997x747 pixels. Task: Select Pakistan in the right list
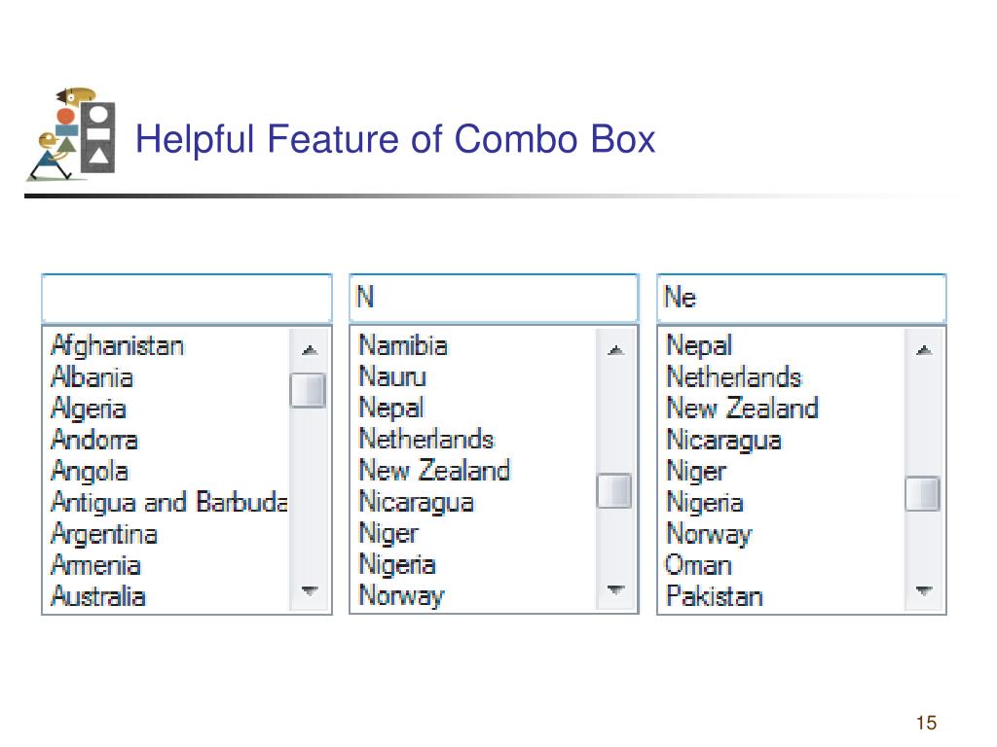[714, 596]
